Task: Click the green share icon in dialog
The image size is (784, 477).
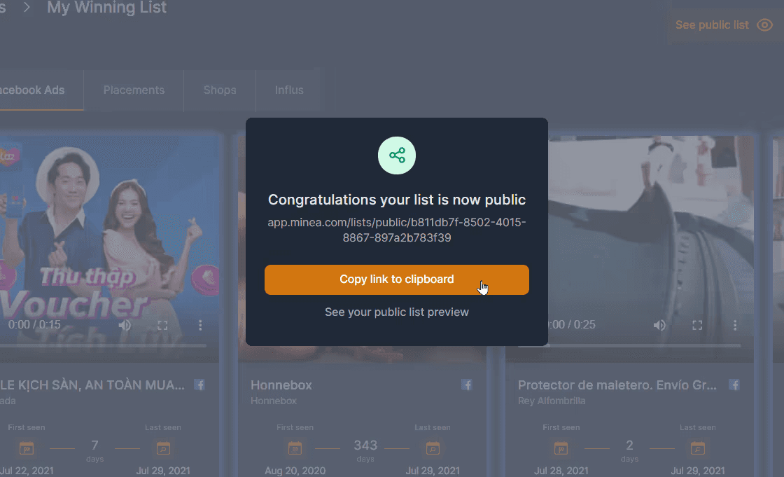Action: (x=397, y=155)
